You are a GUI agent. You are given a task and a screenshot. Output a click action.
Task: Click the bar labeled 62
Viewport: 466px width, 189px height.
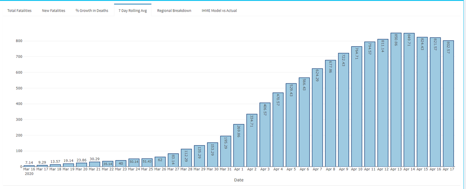coord(160,161)
